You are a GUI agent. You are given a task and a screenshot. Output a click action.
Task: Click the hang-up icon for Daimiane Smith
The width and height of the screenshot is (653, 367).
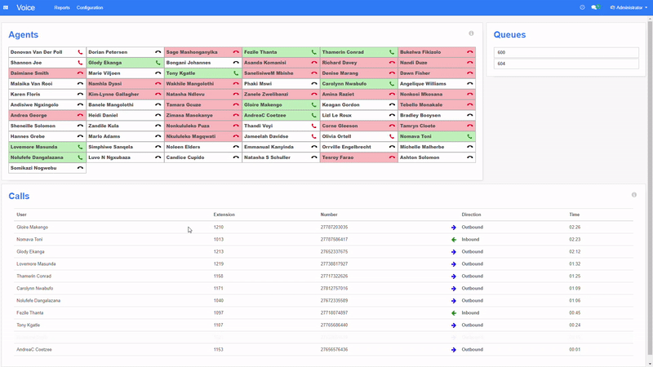coord(80,73)
